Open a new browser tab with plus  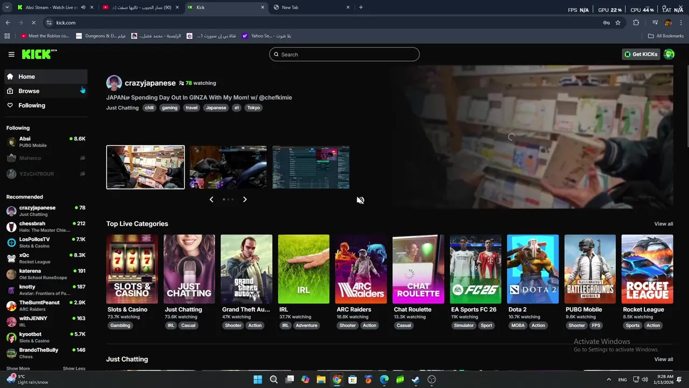point(361,8)
